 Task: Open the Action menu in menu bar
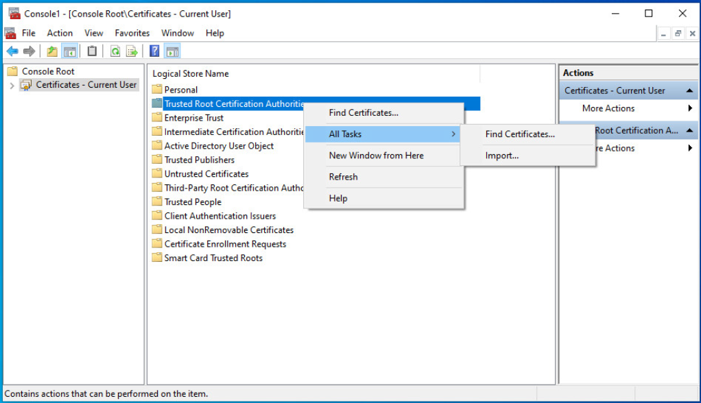pyautogui.click(x=60, y=33)
